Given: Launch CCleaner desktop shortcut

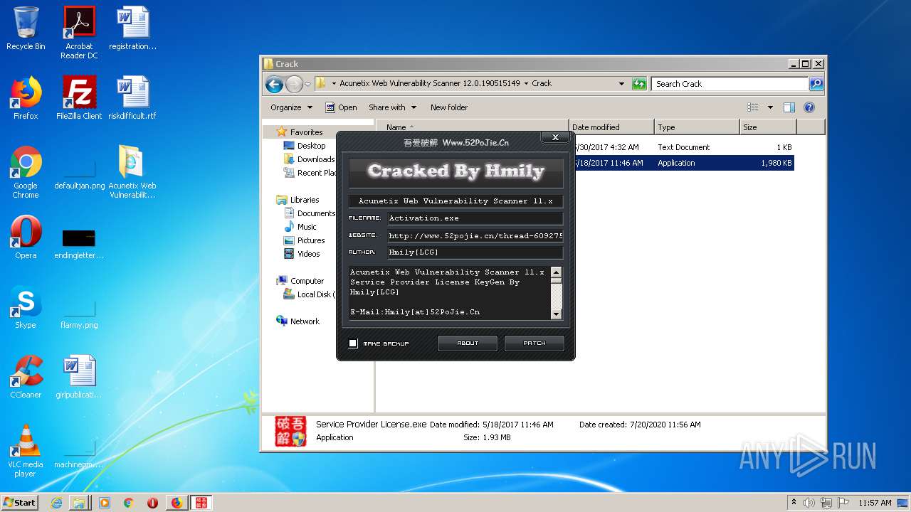Looking at the screenshot, I should [26, 377].
